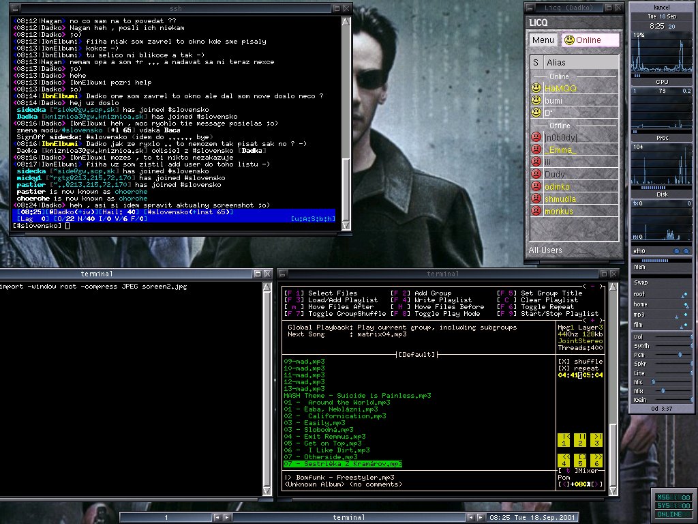
Task: Open the Licq Online status dropdown
Action: coord(590,40)
